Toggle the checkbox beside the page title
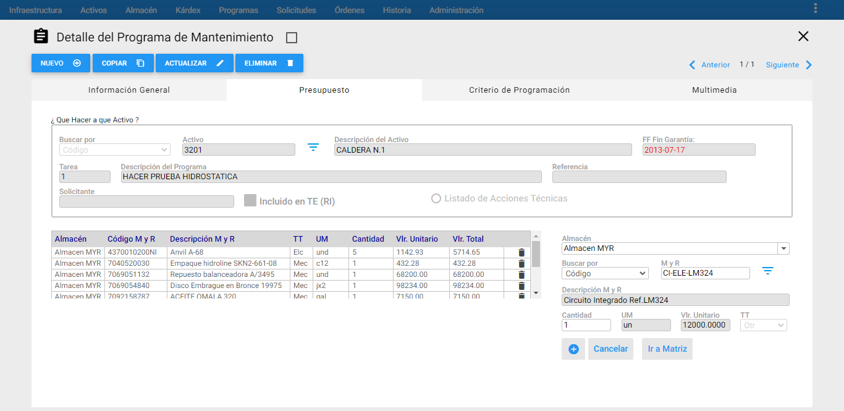 pos(292,38)
